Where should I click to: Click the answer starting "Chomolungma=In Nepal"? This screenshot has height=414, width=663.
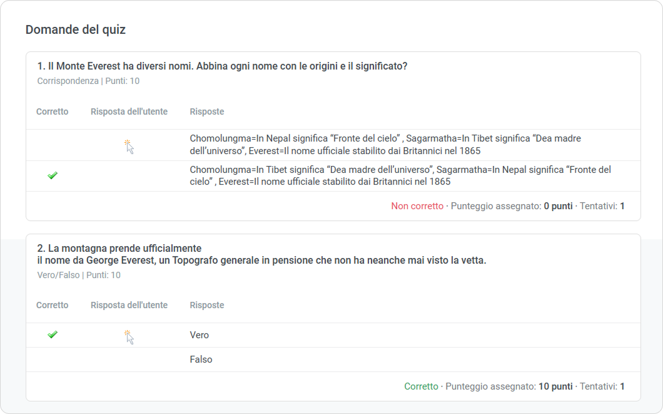click(388, 145)
